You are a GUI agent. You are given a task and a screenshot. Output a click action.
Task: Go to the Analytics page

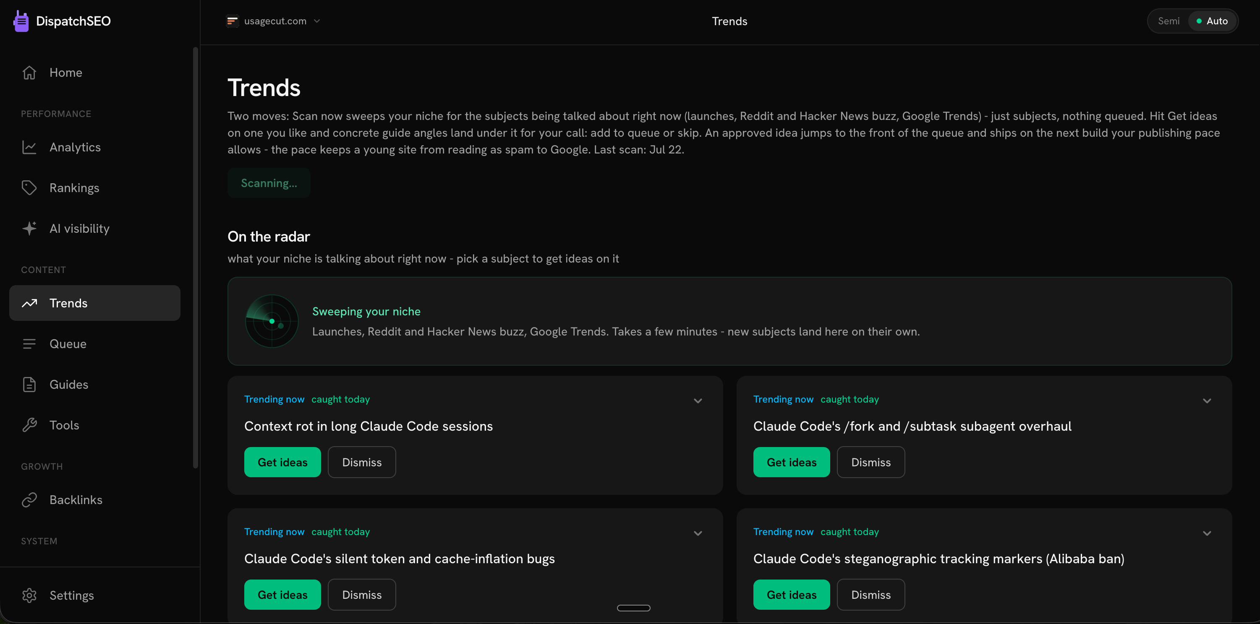(95, 147)
